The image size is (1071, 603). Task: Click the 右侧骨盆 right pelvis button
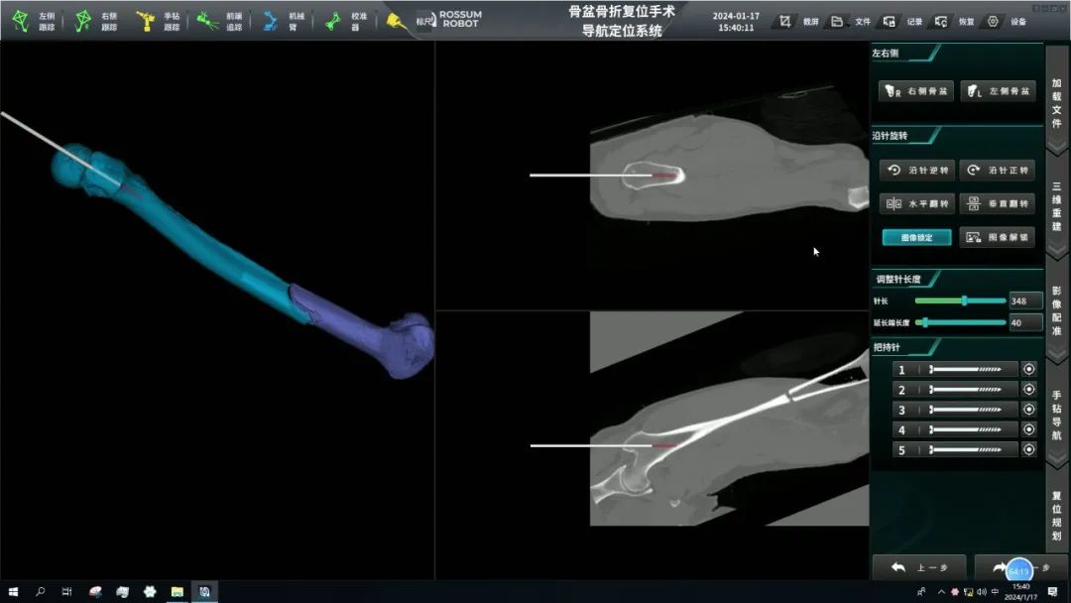point(917,91)
